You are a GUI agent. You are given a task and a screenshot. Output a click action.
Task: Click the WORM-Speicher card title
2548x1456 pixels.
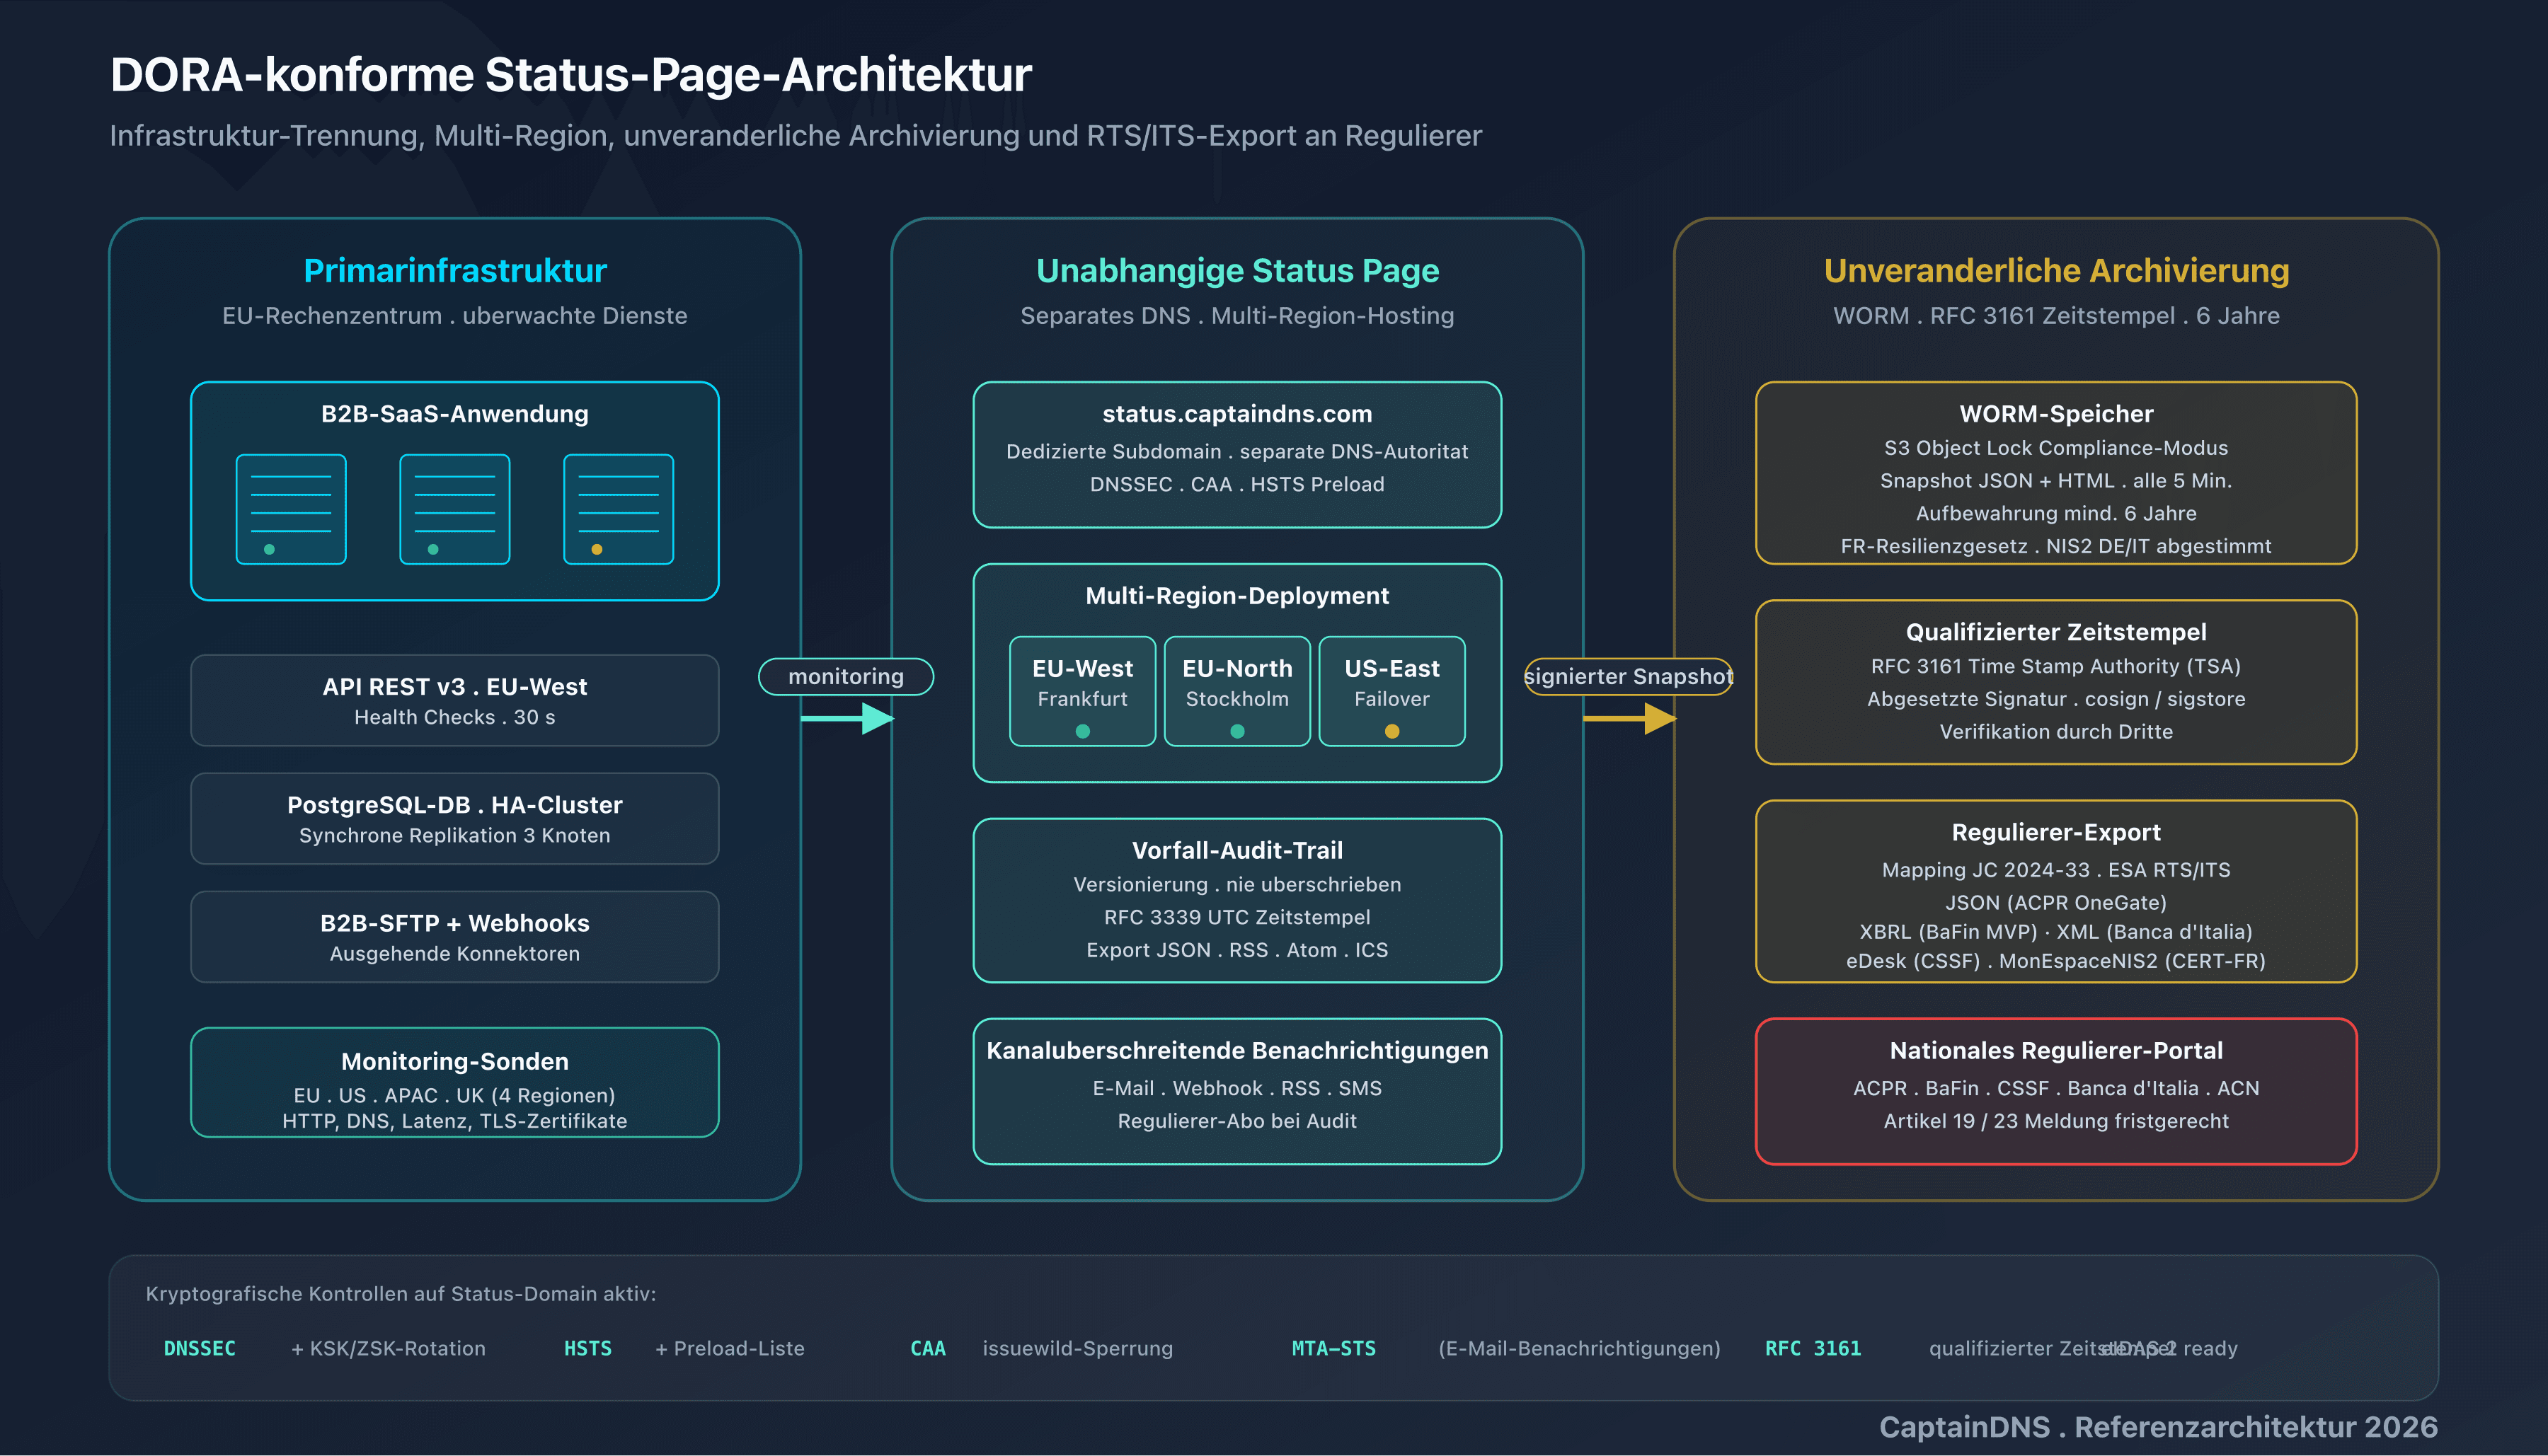(x=2056, y=413)
